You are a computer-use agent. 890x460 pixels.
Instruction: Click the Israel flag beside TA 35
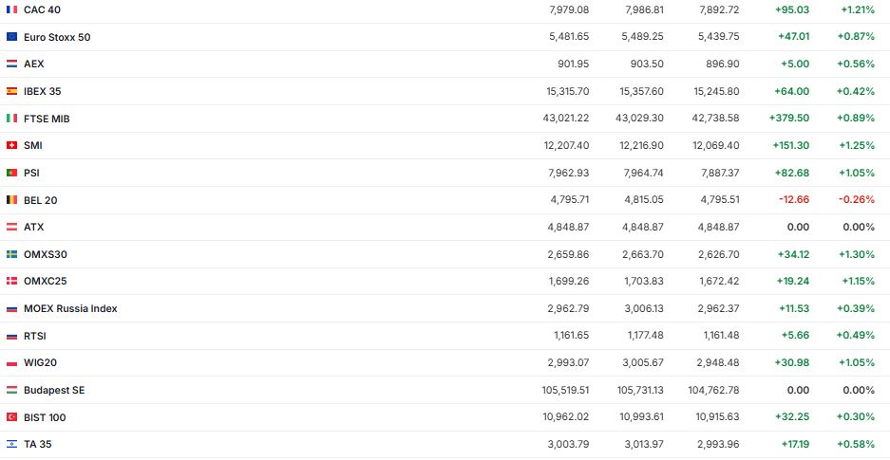11,444
